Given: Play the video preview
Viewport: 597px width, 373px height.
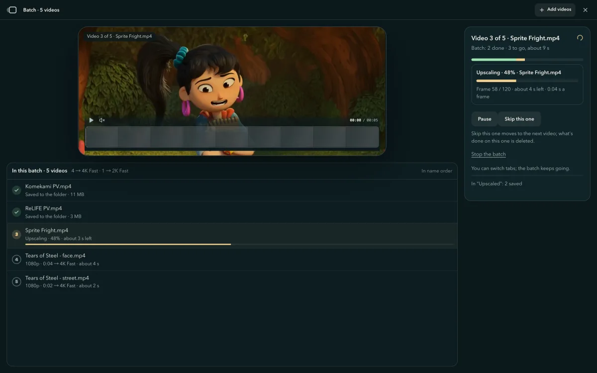Looking at the screenshot, I should tap(91, 120).
